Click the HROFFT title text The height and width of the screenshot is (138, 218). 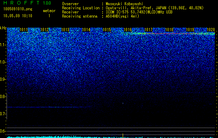coord(21,3)
